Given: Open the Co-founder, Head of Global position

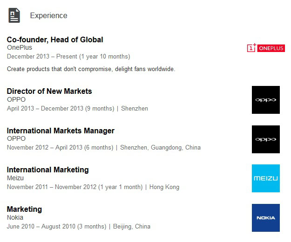Looking at the screenshot, I should pyautogui.click(x=55, y=39).
